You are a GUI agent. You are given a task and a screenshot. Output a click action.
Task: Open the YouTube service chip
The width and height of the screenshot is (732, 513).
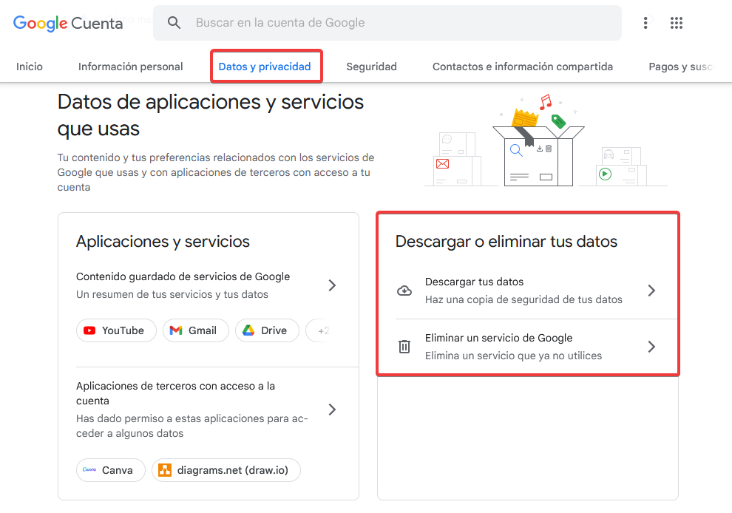(115, 330)
